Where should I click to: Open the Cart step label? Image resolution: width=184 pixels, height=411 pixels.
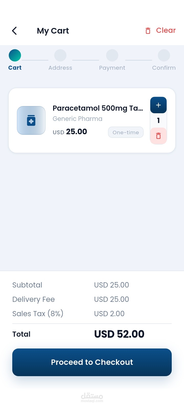click(15, 68)
